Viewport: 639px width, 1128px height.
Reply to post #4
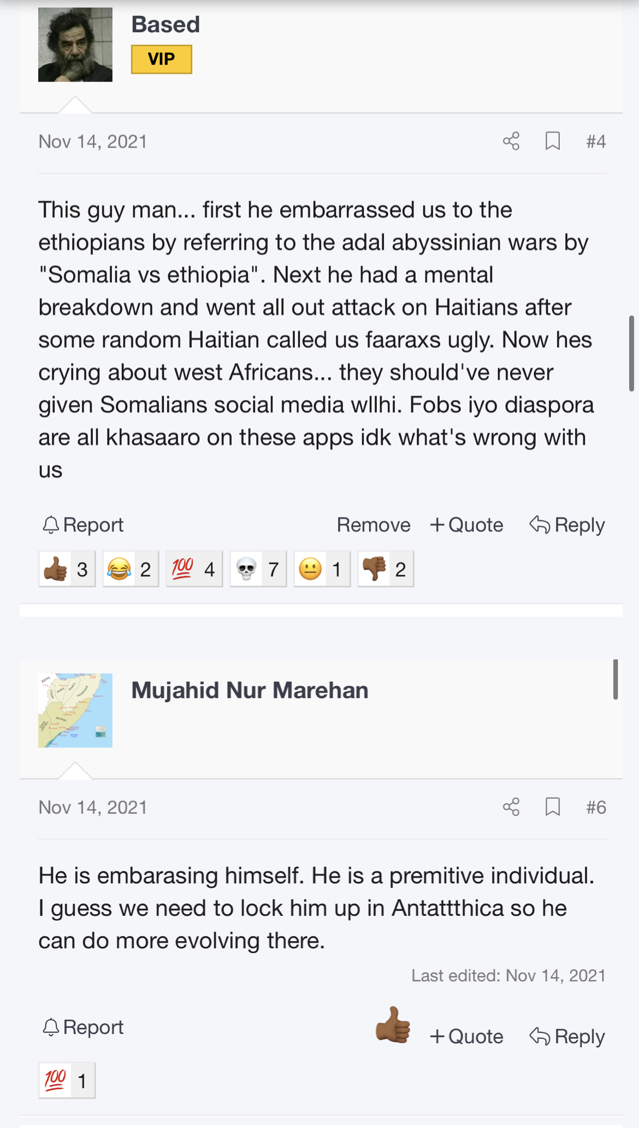pos(567,525)
